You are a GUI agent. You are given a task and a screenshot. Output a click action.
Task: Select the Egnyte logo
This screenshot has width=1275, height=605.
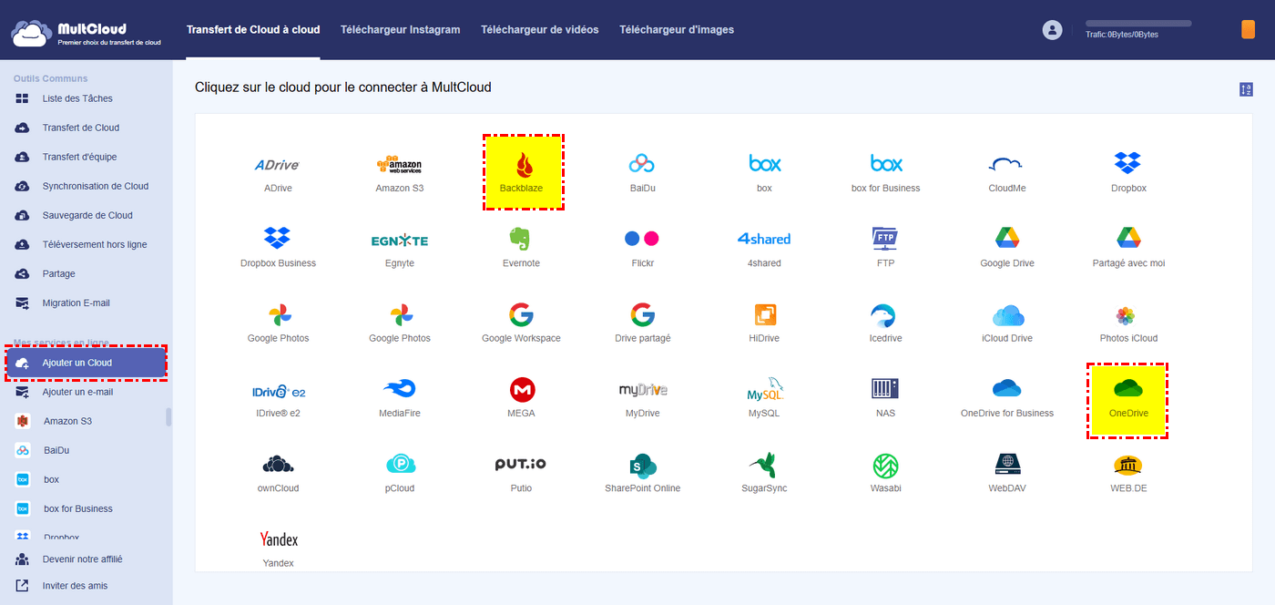click(x=399, y=240)
